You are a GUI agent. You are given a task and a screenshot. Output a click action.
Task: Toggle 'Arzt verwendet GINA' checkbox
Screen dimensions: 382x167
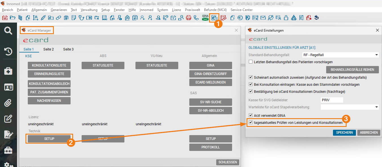251,115
